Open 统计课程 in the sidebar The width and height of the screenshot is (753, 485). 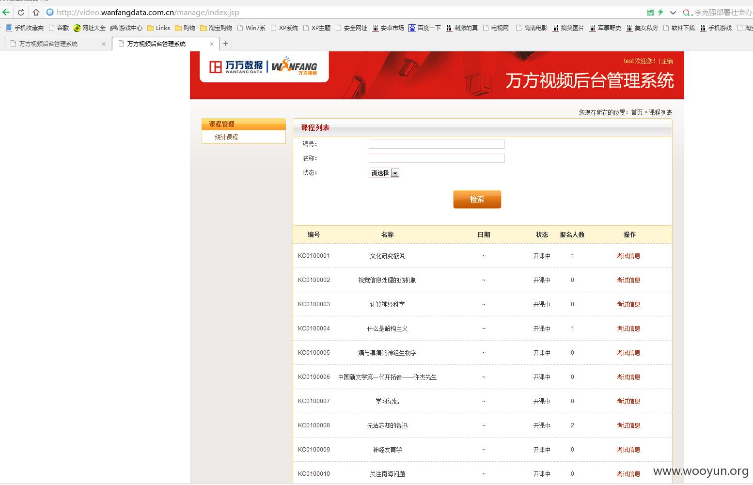coord(227,137)
